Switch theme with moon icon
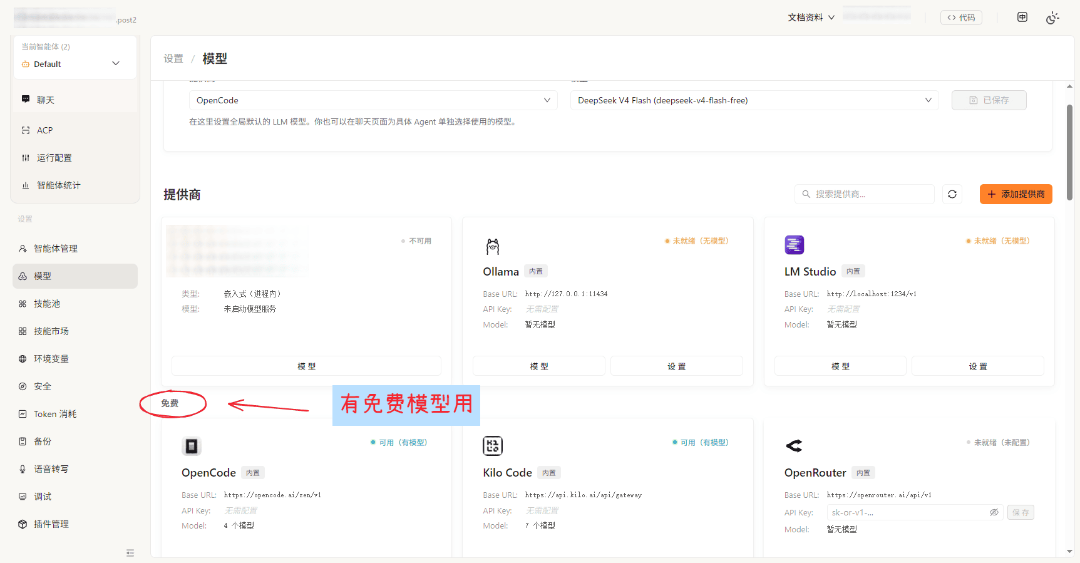 (1052, 18)
